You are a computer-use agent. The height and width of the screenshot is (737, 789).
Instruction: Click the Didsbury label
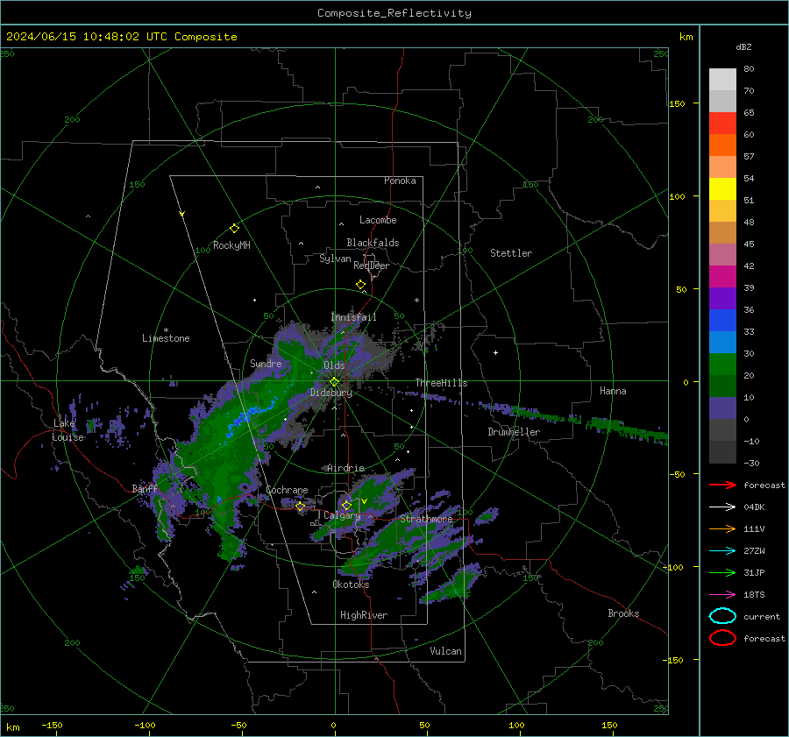coord(331,393)
